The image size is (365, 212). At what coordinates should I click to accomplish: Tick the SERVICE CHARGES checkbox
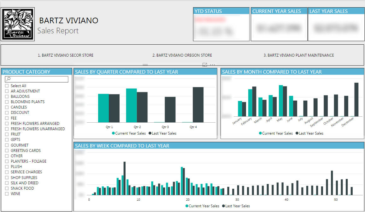point(7,172)
